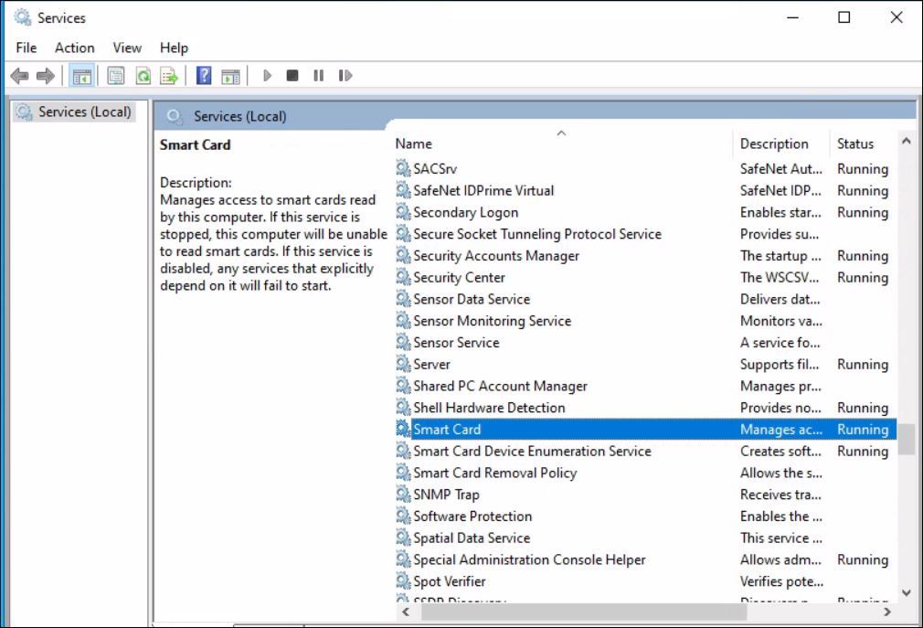Open the View menu
Screen dimensions: 923x628
tap(127, 48)
